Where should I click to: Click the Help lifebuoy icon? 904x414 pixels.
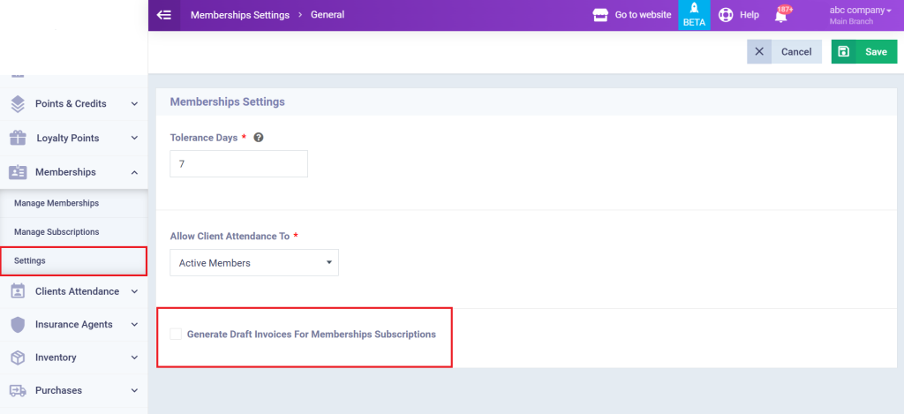point(726,15)
